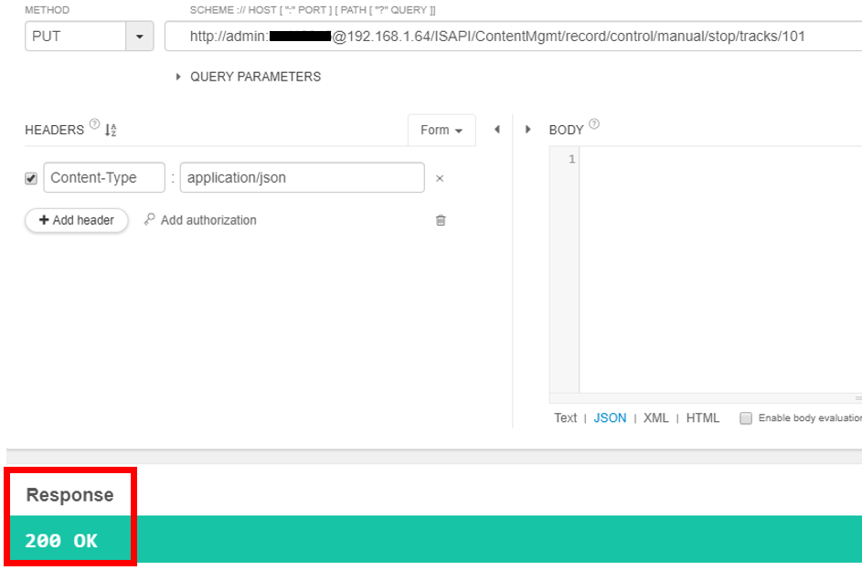Remove the Content-Type header with the X icon
862x570 pixels.
[440, 179]
